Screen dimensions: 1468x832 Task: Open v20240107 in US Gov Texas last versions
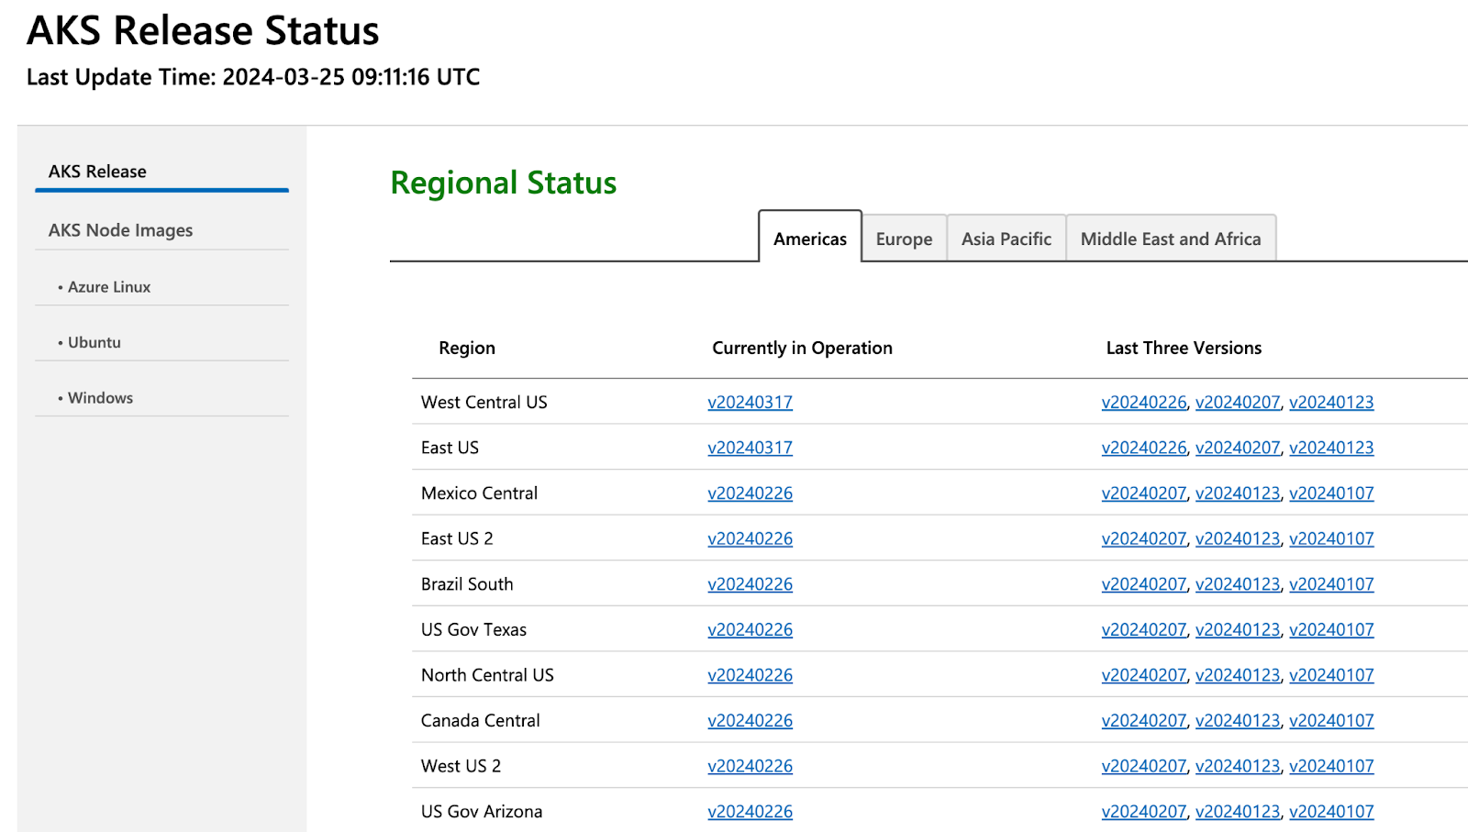coord(1331,629)
